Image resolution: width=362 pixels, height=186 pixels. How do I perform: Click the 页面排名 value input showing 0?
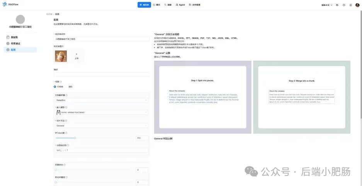click(142, 170)
